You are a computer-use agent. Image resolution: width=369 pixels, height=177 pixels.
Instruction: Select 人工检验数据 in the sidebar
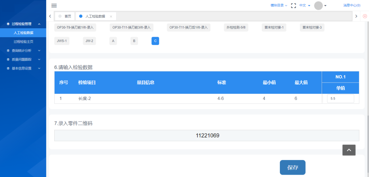(x=23, y=33)
